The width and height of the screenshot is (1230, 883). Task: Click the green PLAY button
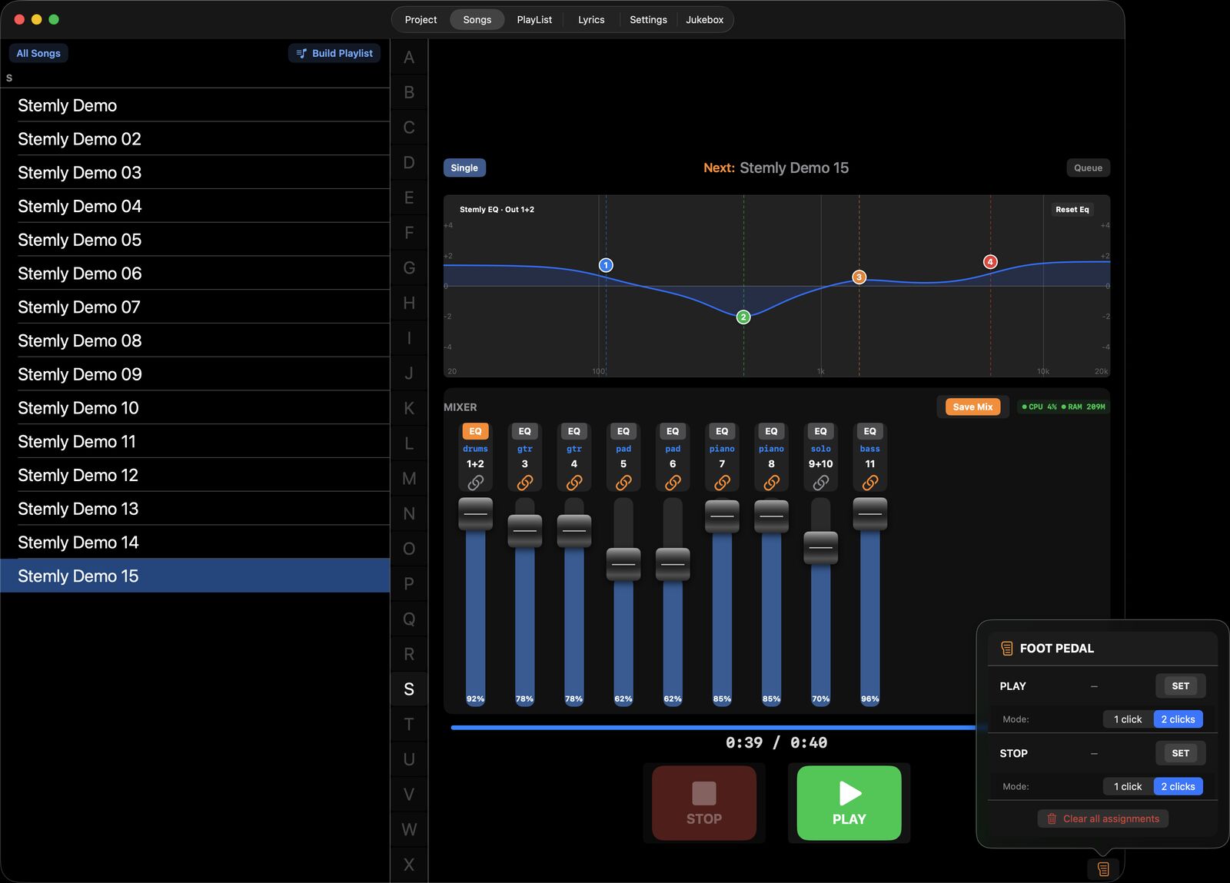point(849,802)
